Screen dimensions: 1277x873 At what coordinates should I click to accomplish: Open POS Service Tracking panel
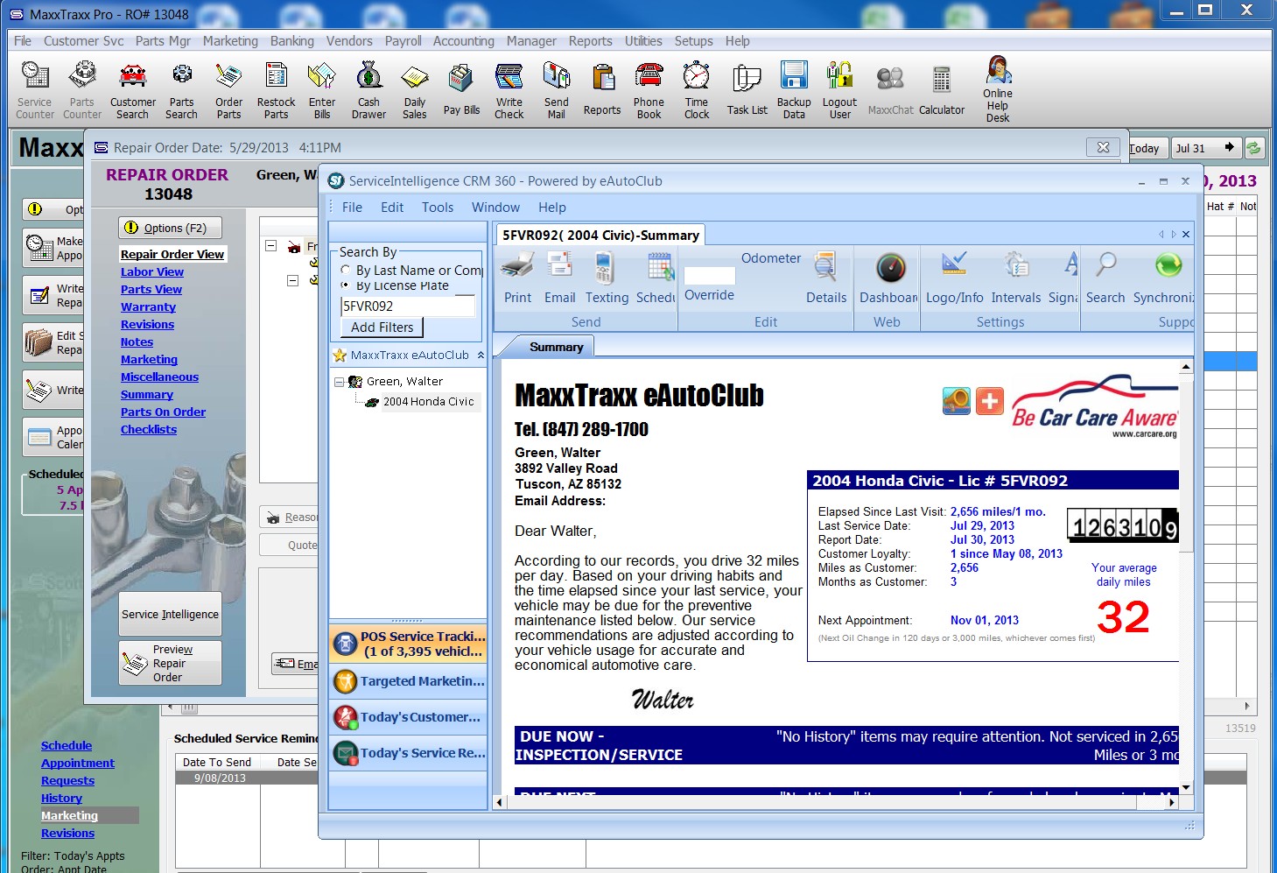tap(408, 644)
